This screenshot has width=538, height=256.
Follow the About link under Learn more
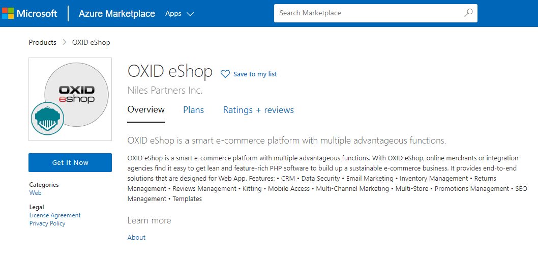pos(136,237)
